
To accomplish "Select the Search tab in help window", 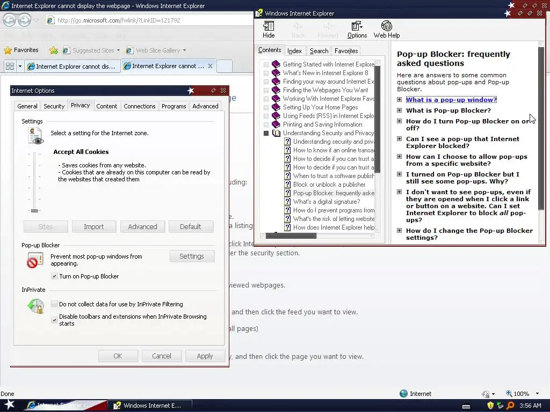I will click(x=319, y=51).
